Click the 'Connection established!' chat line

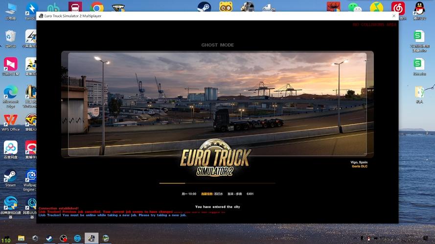coord(59,208)
